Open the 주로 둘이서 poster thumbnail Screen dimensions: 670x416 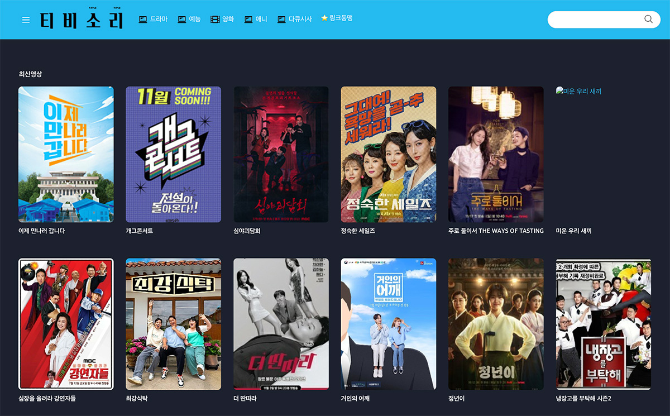(496, 154)
